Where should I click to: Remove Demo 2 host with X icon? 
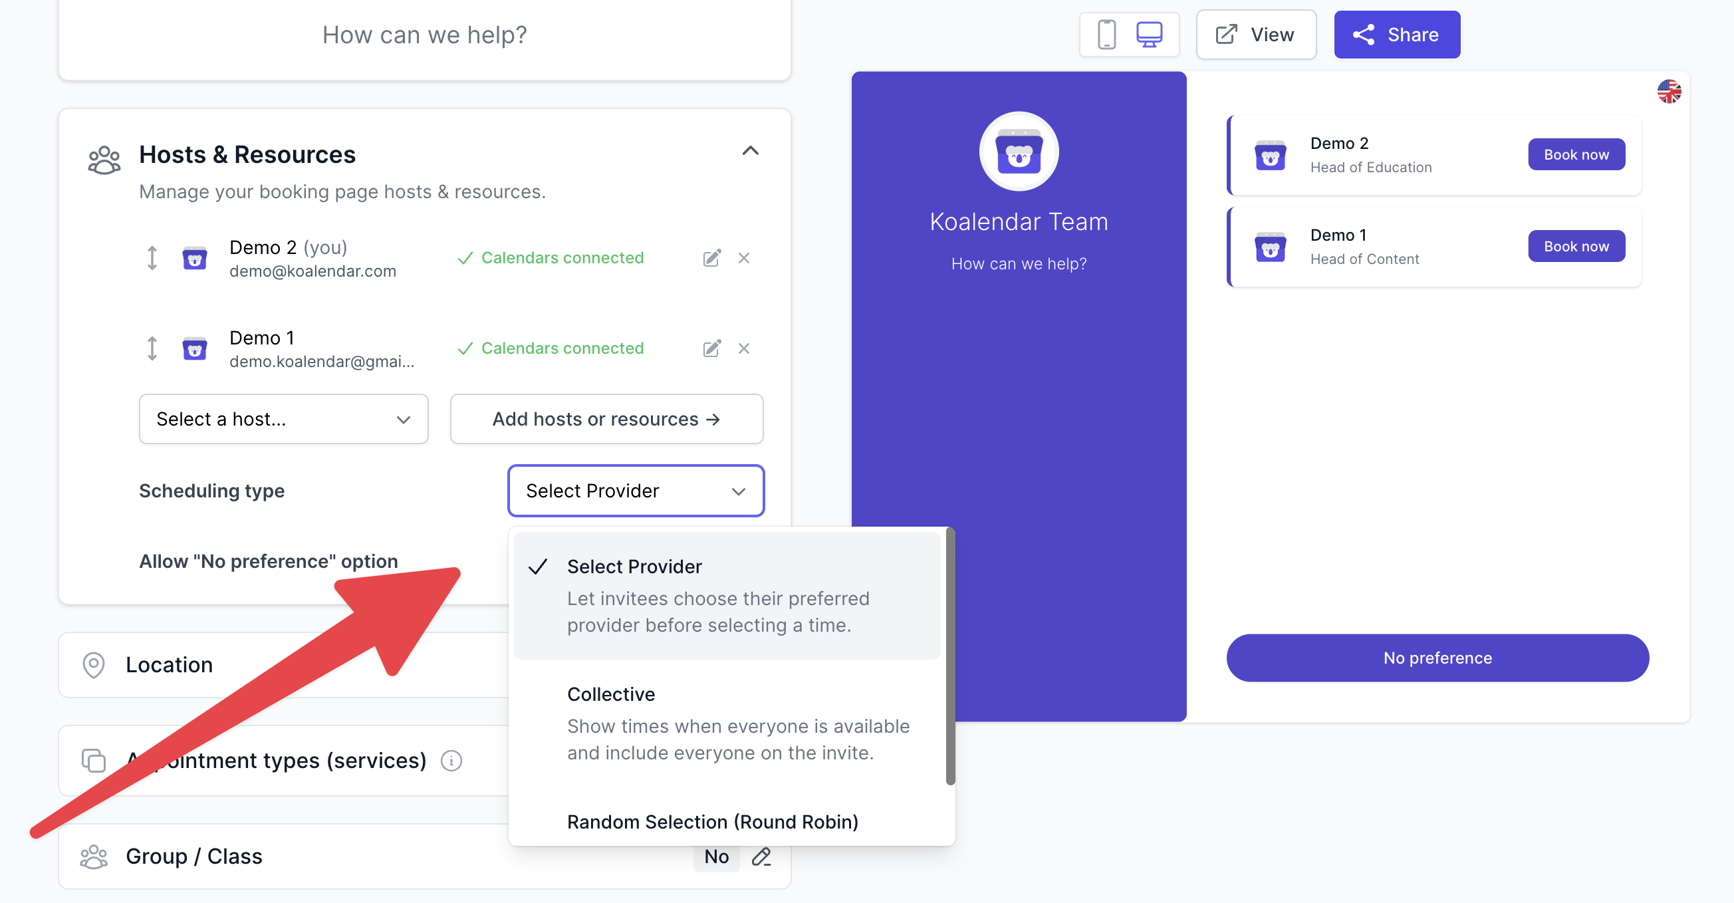click(743, 258)
